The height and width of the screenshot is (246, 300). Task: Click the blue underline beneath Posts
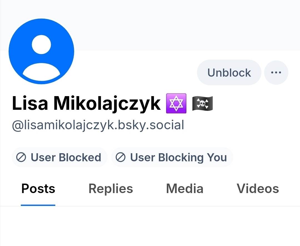point(38,205)
